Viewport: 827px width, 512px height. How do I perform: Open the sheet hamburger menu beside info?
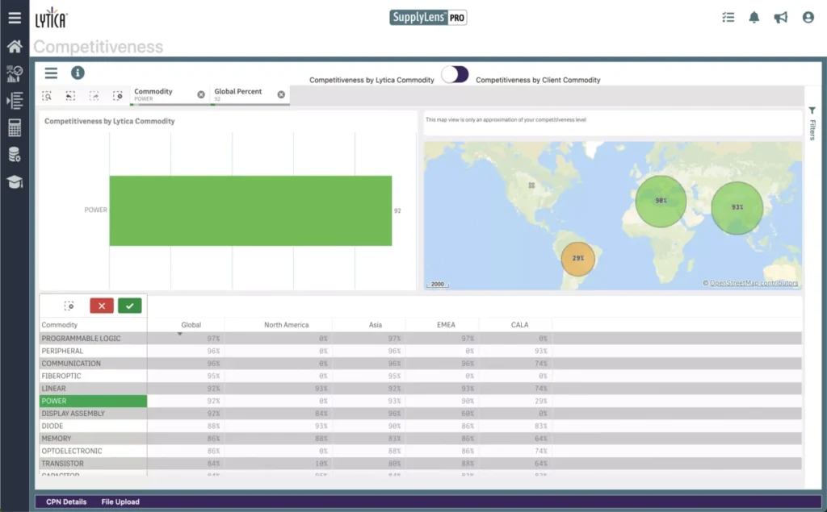51,73
